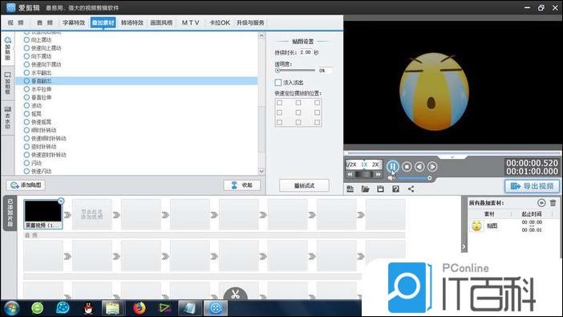Viewport: 563px width, 317px height.
Task: Click the 播放试试 preview button
Action: pyautogui.click(x=304, y=185)
